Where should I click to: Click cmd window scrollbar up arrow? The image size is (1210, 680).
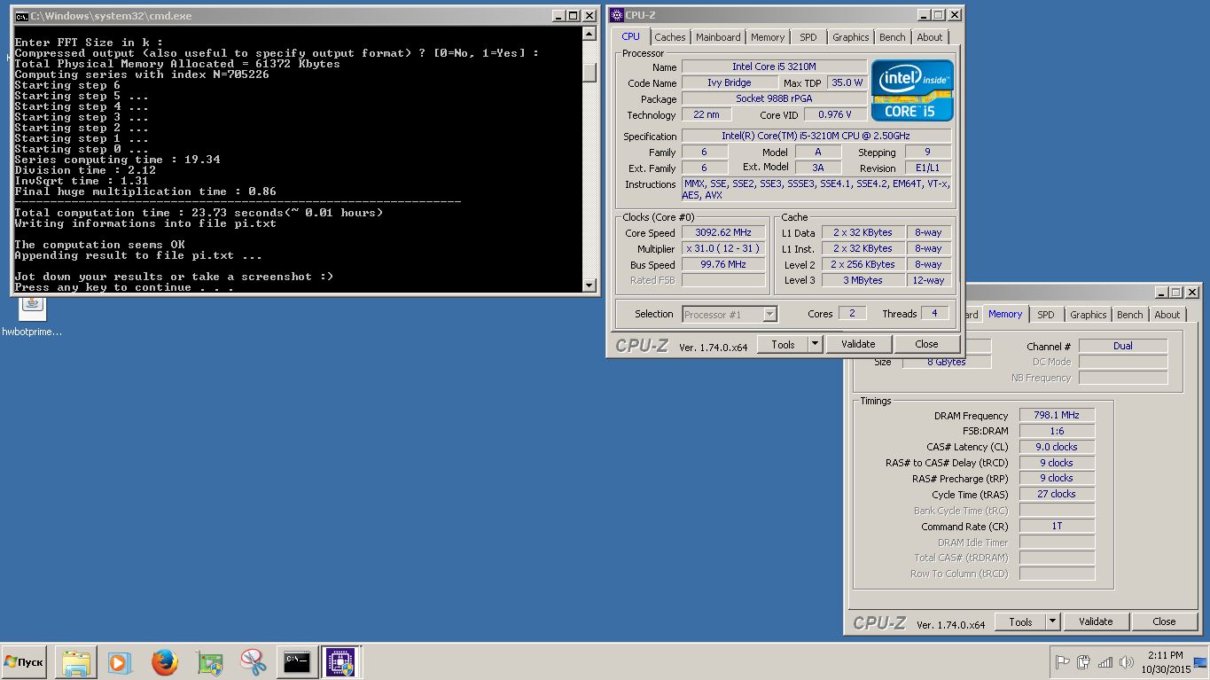coord(589,34)
